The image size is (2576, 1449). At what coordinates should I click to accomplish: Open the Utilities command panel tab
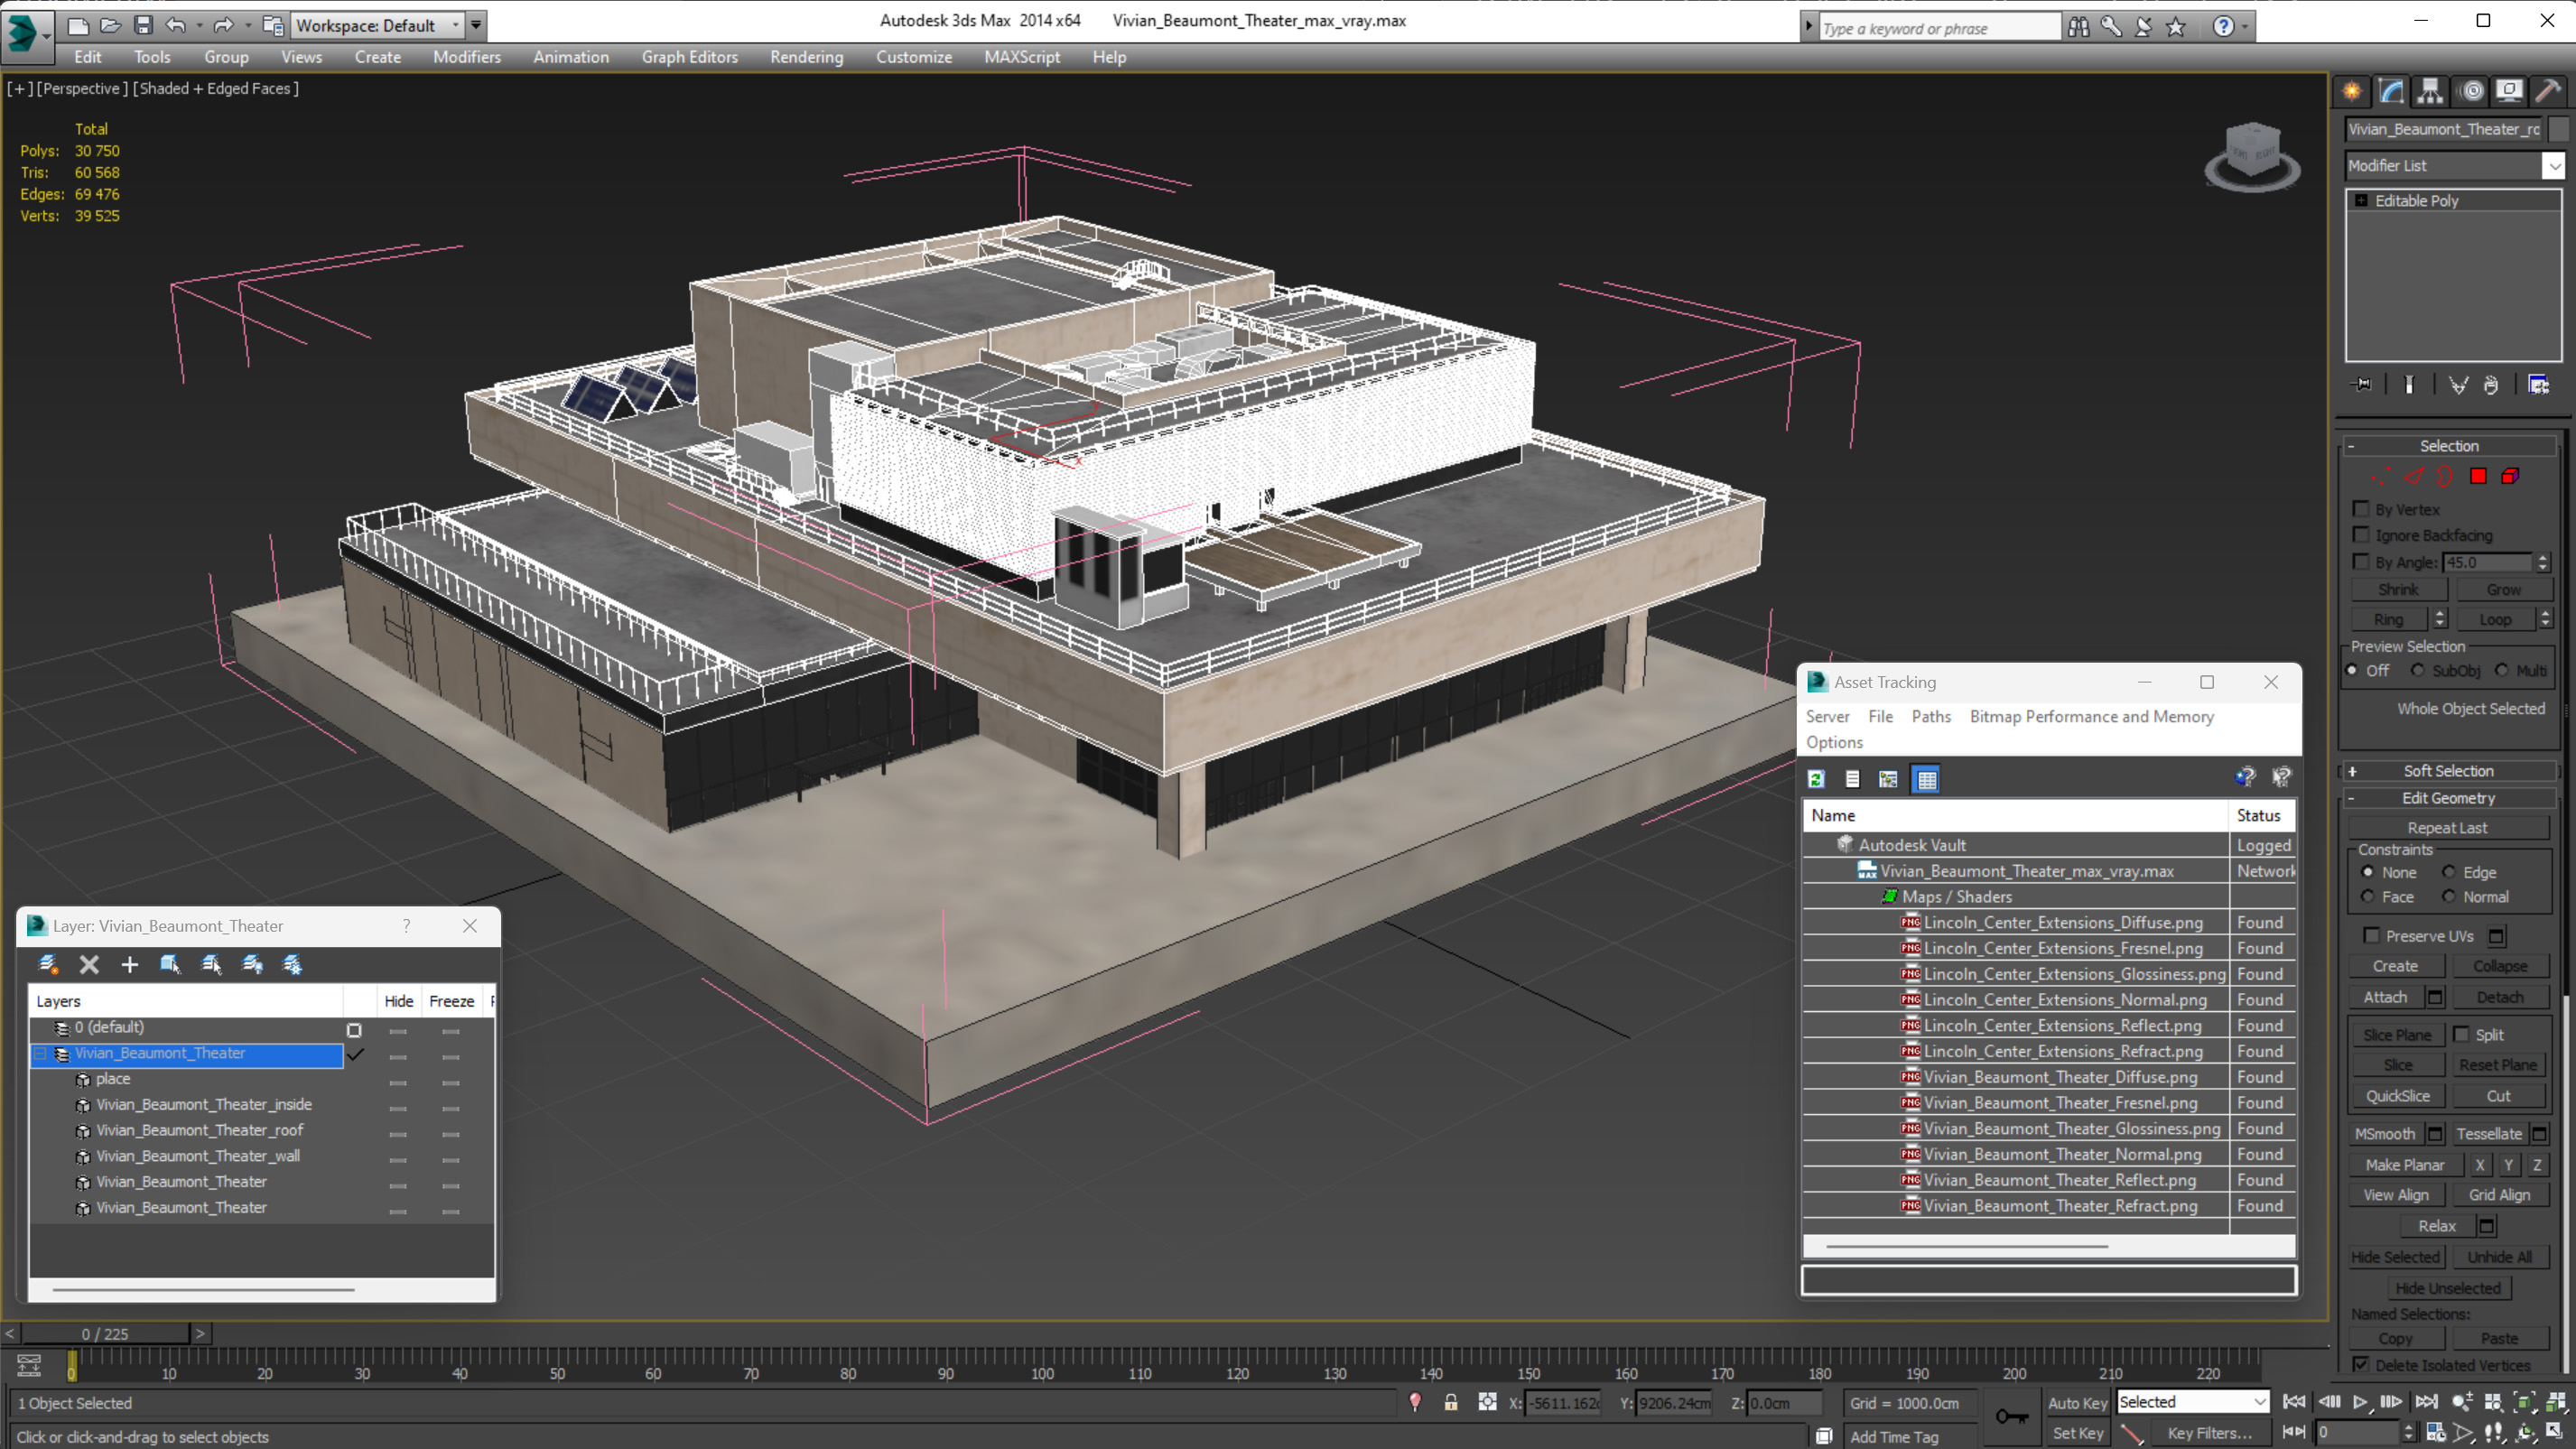point(2548,91)
